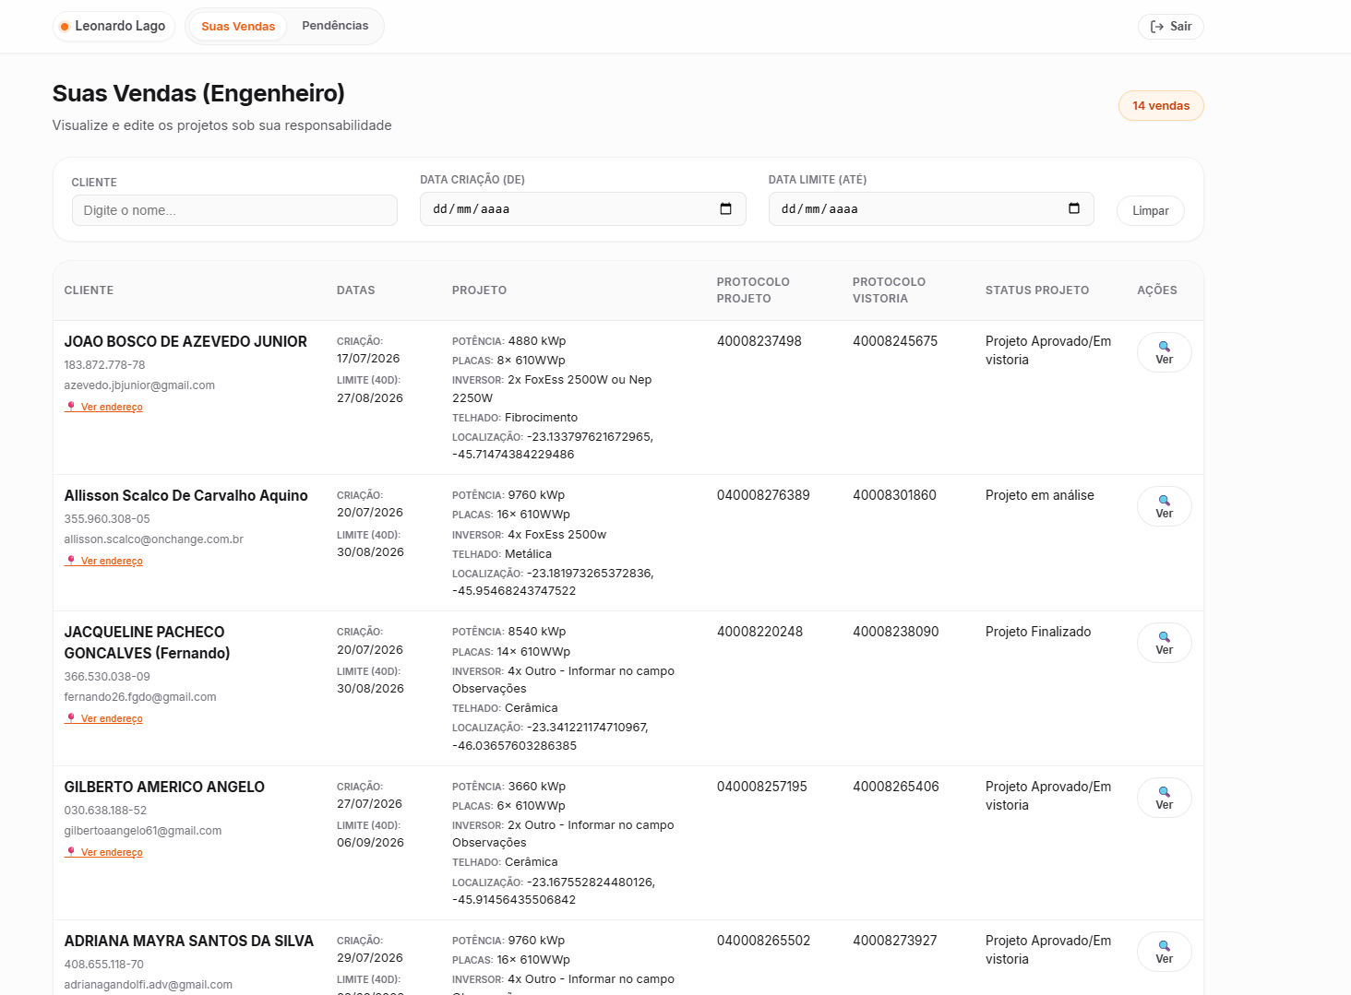Log out with the Sair button
This screenshot has width=1351, height=995.
pos(1170,27)
